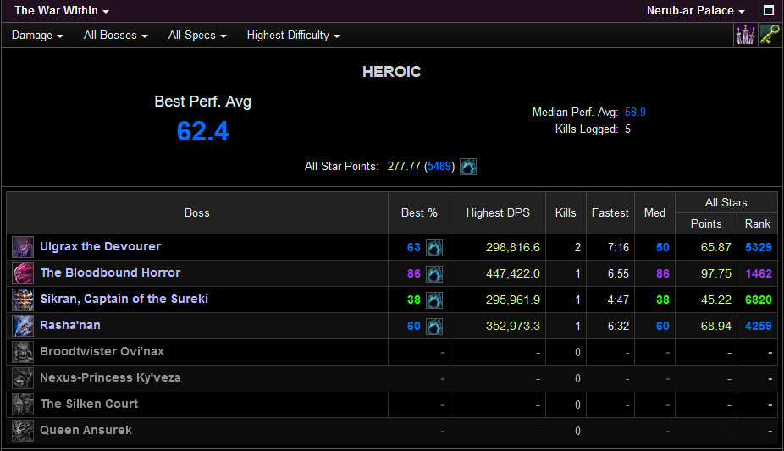Click highest DPS value 447,422.0
The width and height of the screenshot is (784, 451).
pos(513,273)
